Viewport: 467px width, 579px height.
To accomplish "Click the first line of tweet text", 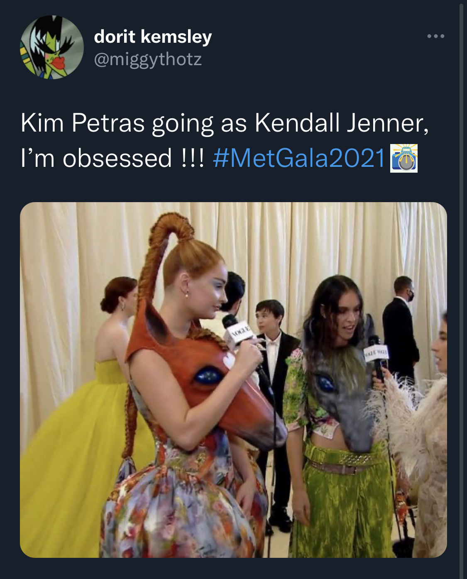I will 224,123.
